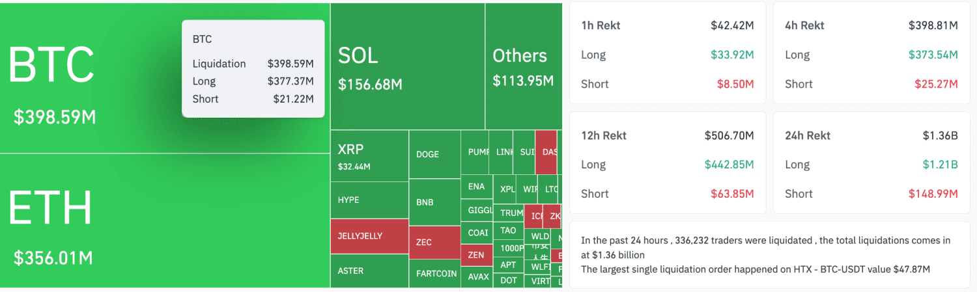Select the FARTCOIN heatmap tile
The width and height of the screenshot is (977, 292).
pyautogui.click(x=436, y=274)
